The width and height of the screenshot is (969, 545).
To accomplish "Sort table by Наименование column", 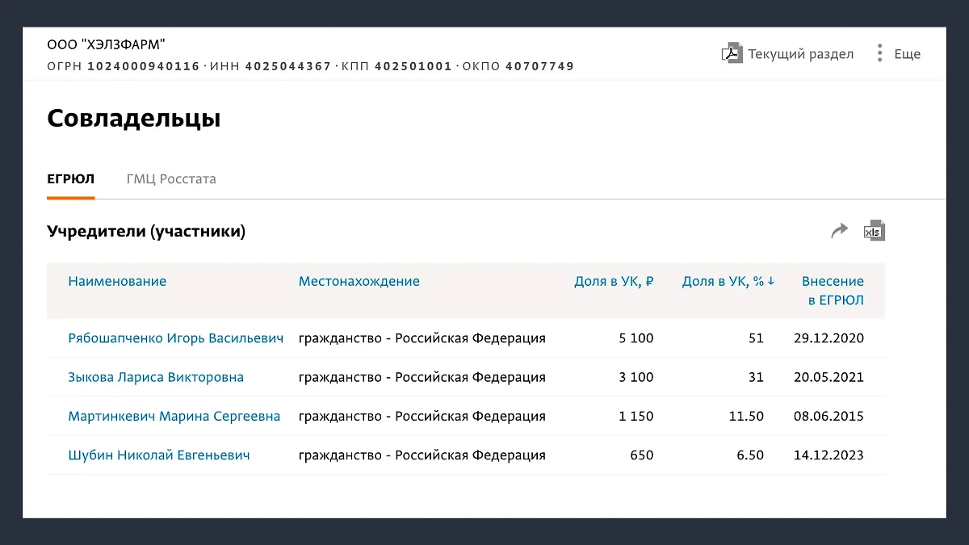I will click(x=117, y=281).
